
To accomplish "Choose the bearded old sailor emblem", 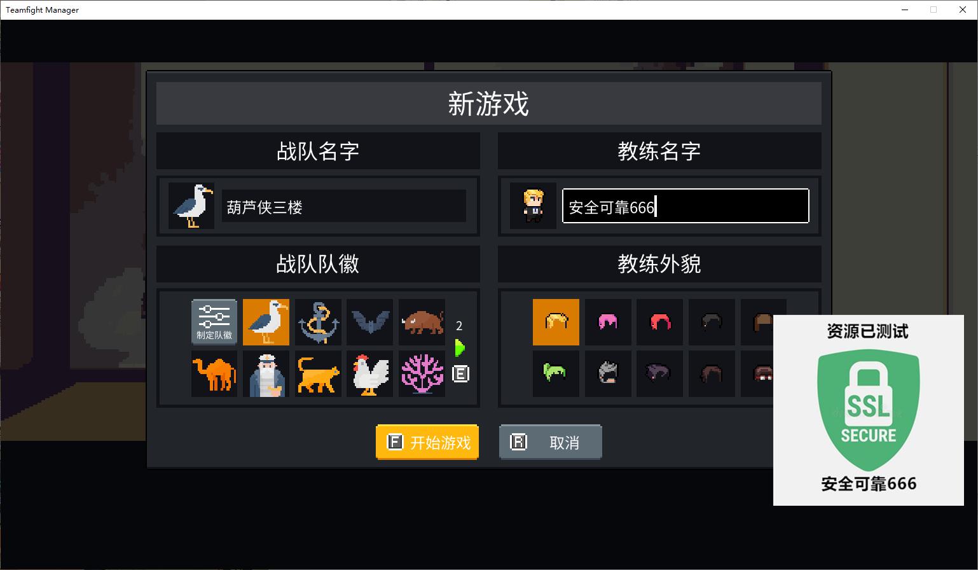I will tap(266, 374).
